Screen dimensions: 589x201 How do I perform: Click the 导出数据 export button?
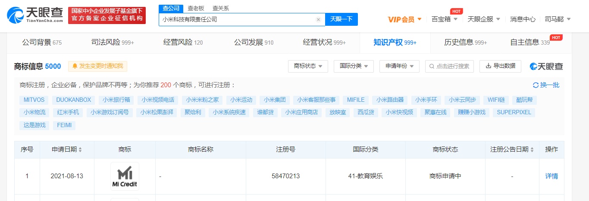[500, 66]
